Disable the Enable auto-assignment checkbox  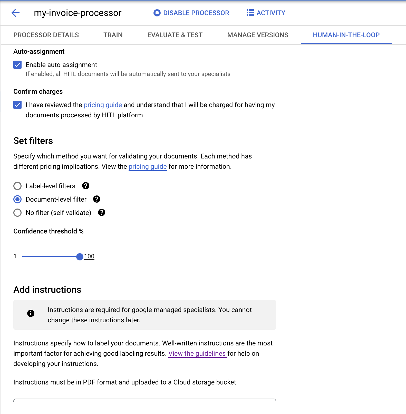[17, 65]
